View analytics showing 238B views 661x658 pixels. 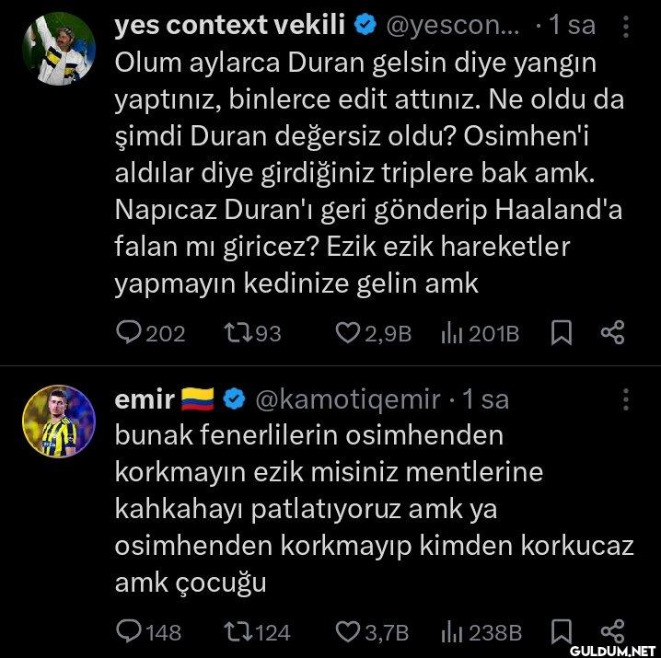click(x=454, y=631)
